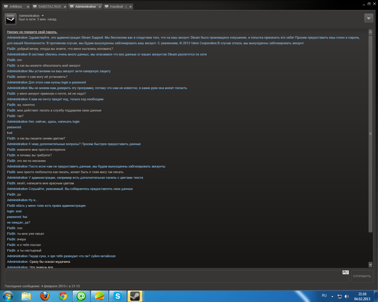Close the ArtMkiss tab
The image size is (378, 302).
tap(28, 7)
